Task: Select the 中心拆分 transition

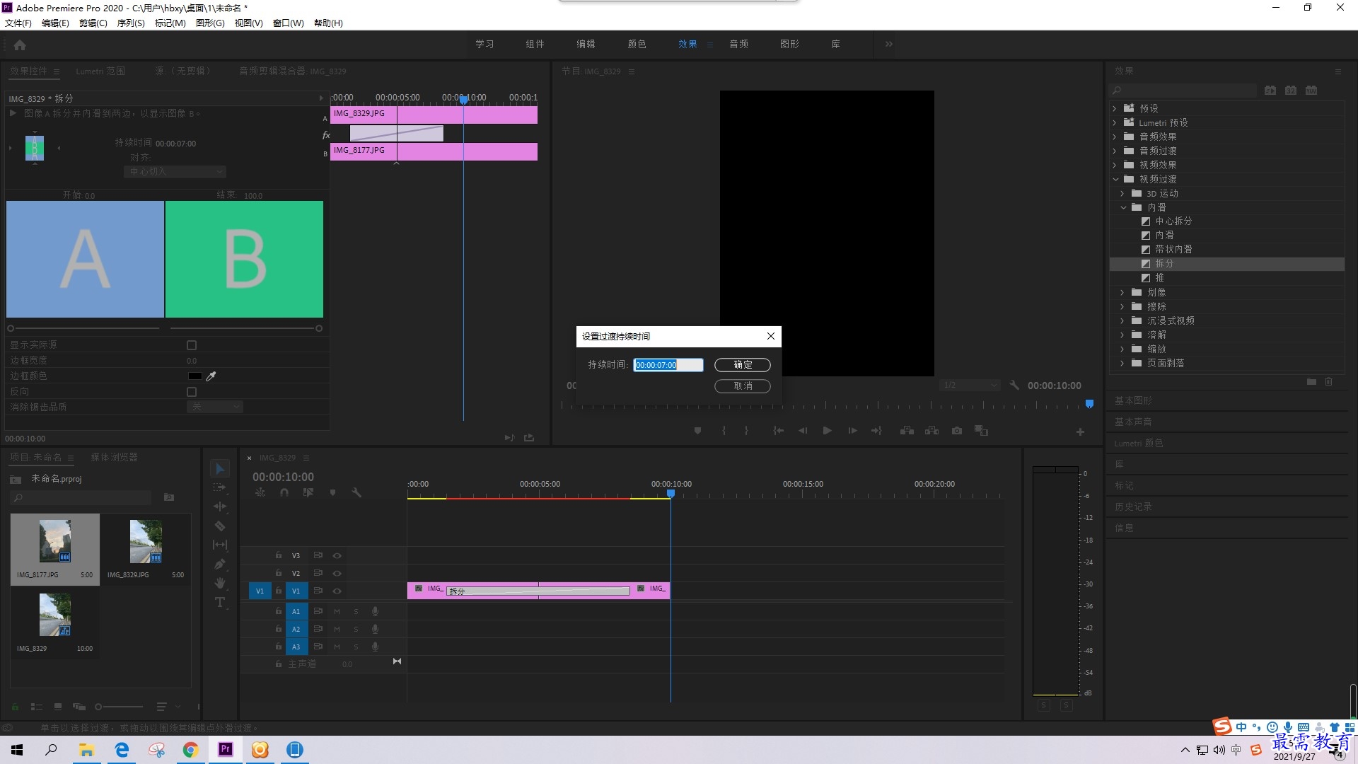Action: pyautogui.click(x=1173, y=221)
